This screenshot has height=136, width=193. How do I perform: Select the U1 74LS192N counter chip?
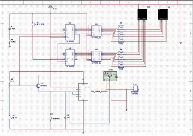click(x=70, y=32)
